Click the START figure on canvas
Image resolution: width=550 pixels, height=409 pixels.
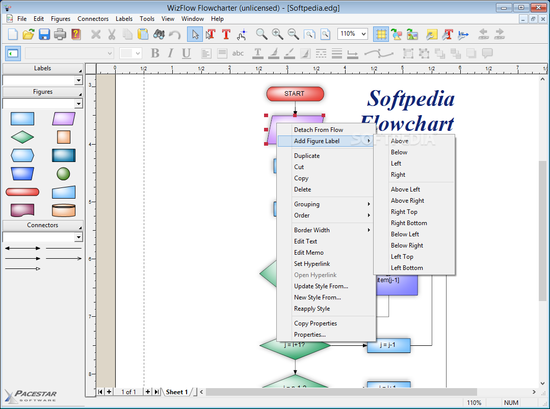[295, 94]
